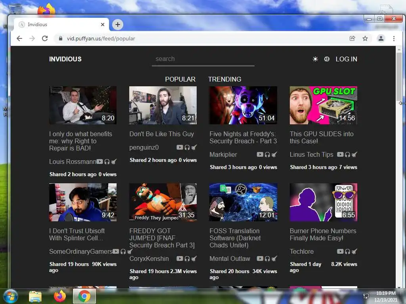The image size is (406, 304).
Task: Watch on YouTube icon beside Markiplier
Action: [260, 154]
